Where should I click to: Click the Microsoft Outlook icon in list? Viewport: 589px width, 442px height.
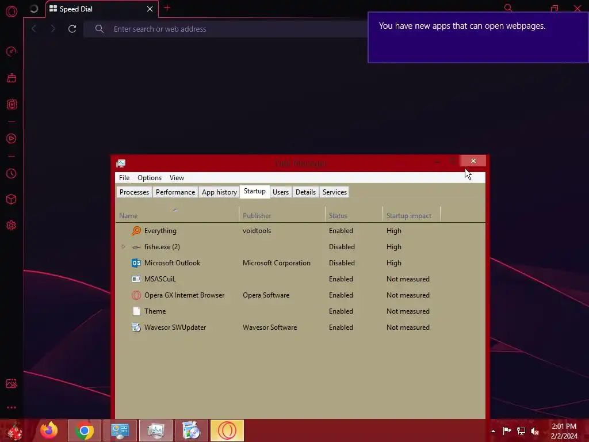136,263
